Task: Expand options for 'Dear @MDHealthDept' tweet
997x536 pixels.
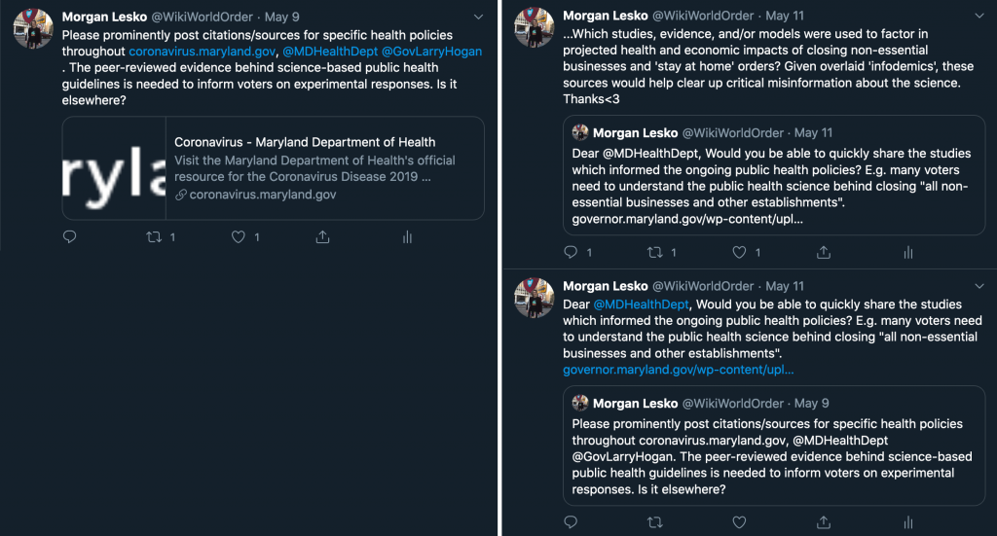Action: point(979,286)
